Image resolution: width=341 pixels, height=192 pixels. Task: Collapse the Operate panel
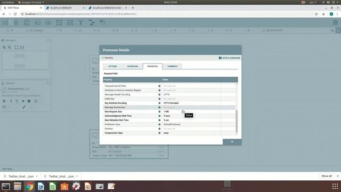[48, 83]
